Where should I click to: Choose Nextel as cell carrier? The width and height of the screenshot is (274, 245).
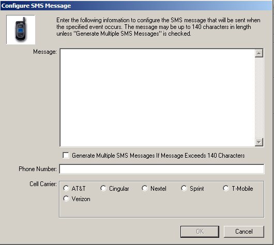coord(145,188)
